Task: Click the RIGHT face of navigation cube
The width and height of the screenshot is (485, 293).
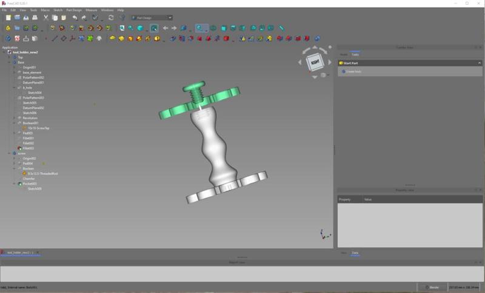Action: 315,62
